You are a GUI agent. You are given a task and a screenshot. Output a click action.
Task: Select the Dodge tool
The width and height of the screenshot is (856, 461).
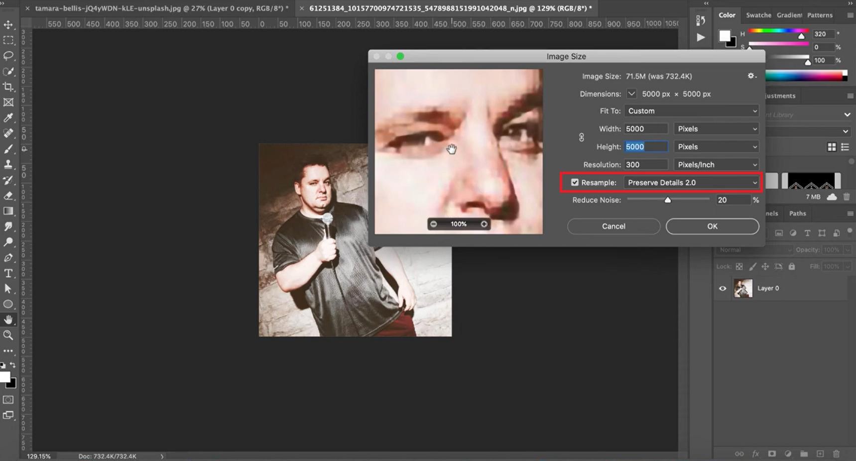[x=8, y=242]
